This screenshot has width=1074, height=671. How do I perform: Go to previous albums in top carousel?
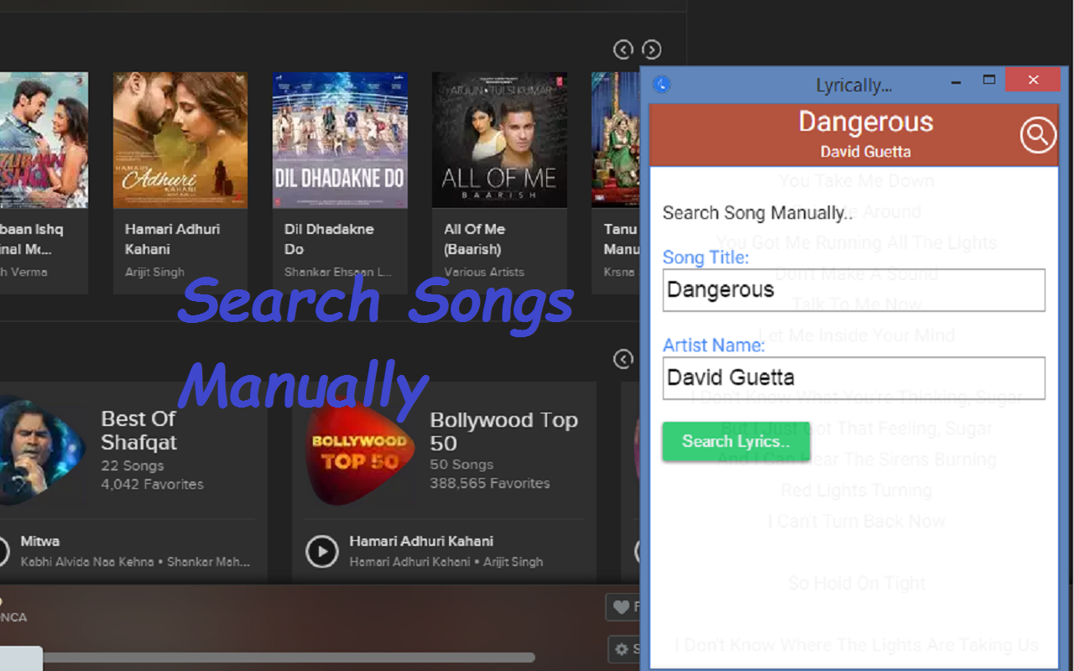623,49
